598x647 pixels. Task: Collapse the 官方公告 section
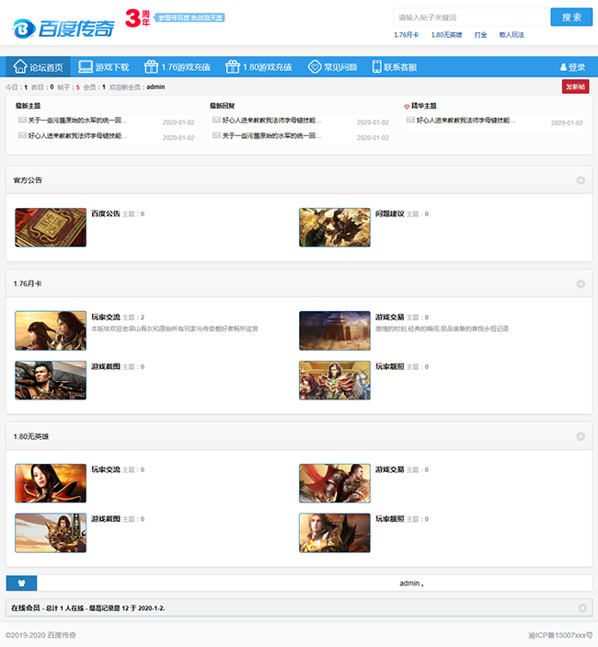tap(581, 180)
